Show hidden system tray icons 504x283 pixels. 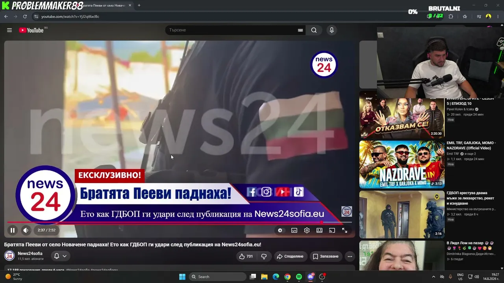click(434, 277)
